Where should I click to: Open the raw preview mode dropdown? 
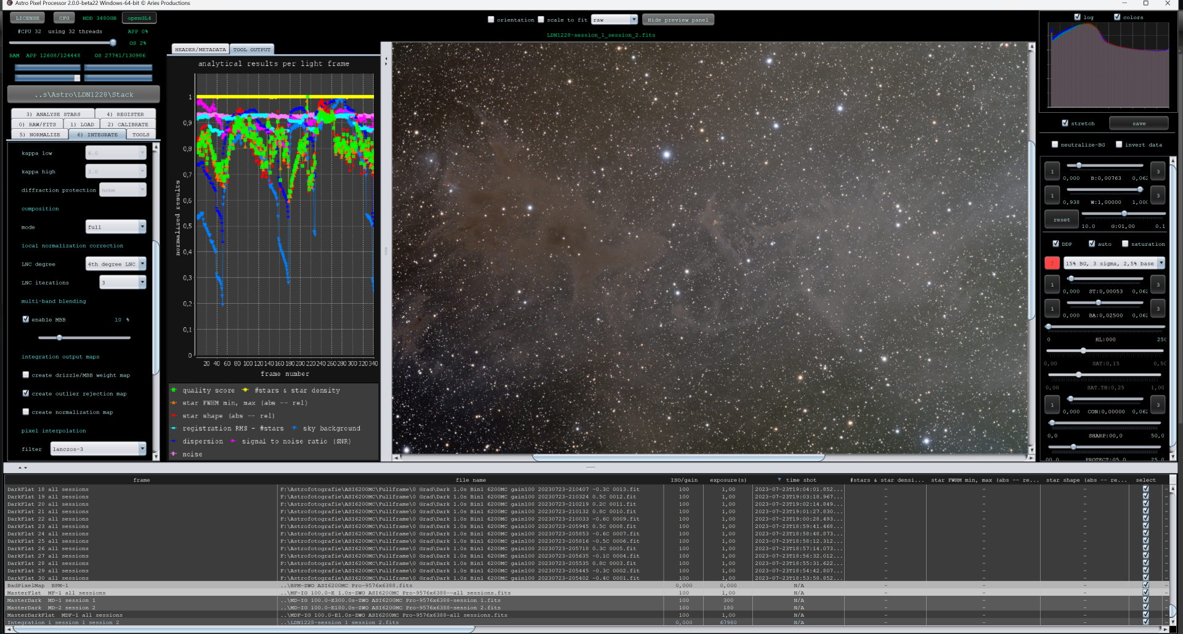(614, 20)
